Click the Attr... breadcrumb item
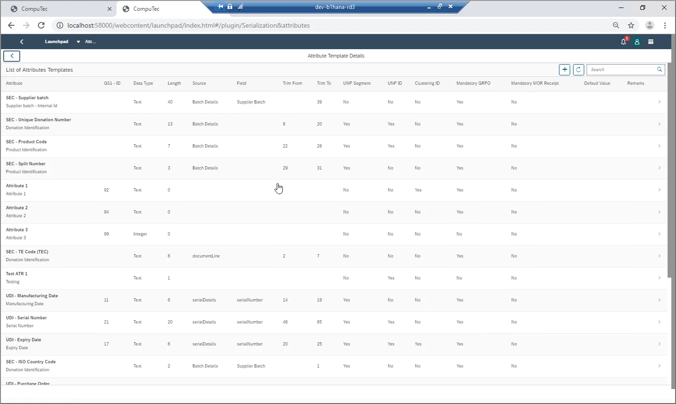Viewport: 676px width, 404px height. (90, 42)
